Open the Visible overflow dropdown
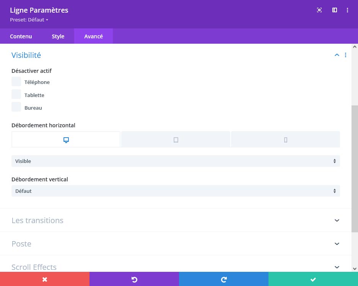 [x=176, y=161]
